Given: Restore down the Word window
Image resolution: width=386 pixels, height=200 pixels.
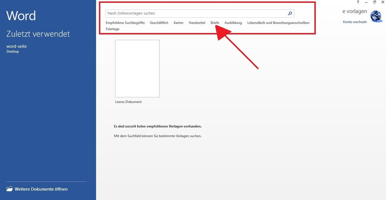Looking at the screenshot, I should [374, 2].
